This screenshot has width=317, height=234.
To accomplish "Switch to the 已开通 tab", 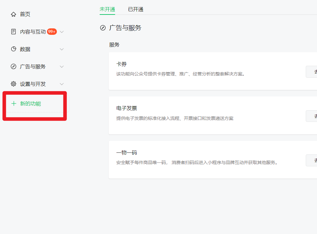I will click(136, 9).
